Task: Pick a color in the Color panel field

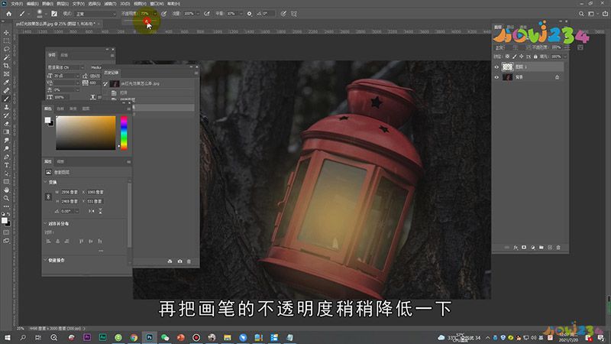Action: [x=86, y=132]
